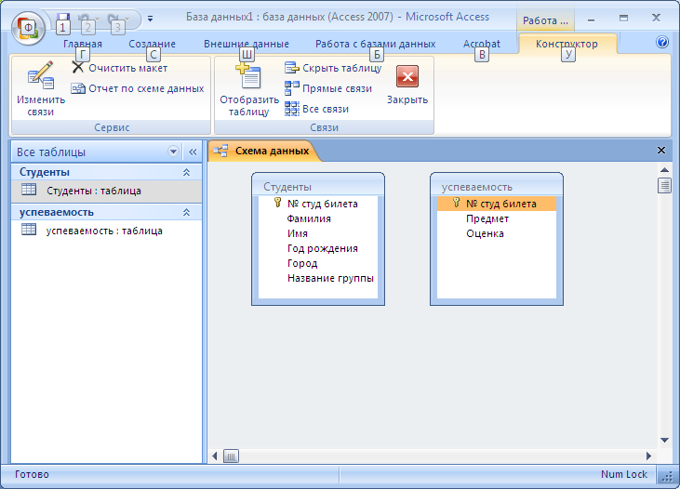The height and width of the screenshot is (489, 680).
Task: Click the horizontal scrollbar right arrow
Action: (648, 456)
